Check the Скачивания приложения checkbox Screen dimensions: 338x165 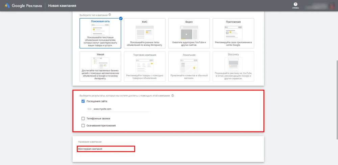coord(83,125)
